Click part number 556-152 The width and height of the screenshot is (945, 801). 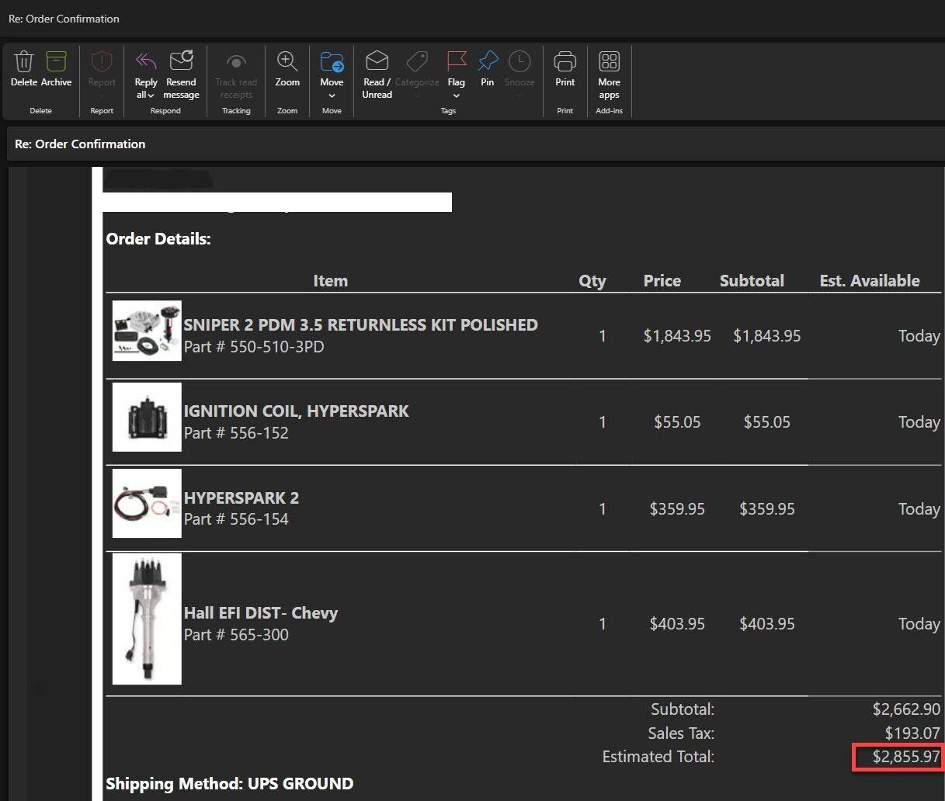259,433
